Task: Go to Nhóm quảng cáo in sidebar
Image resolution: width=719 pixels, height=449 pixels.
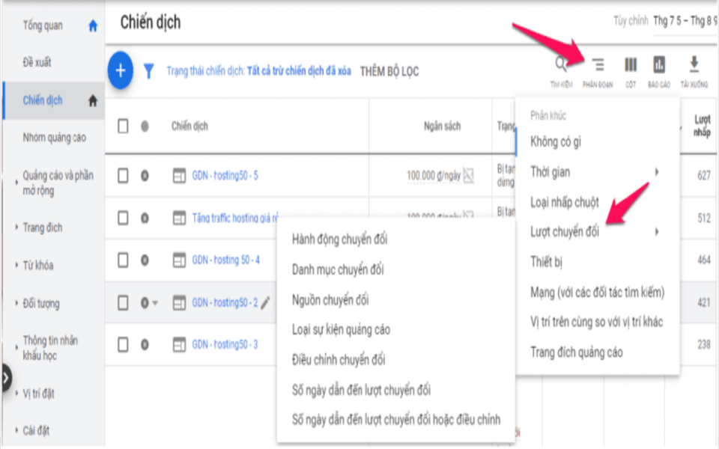Action: [54, 138]
